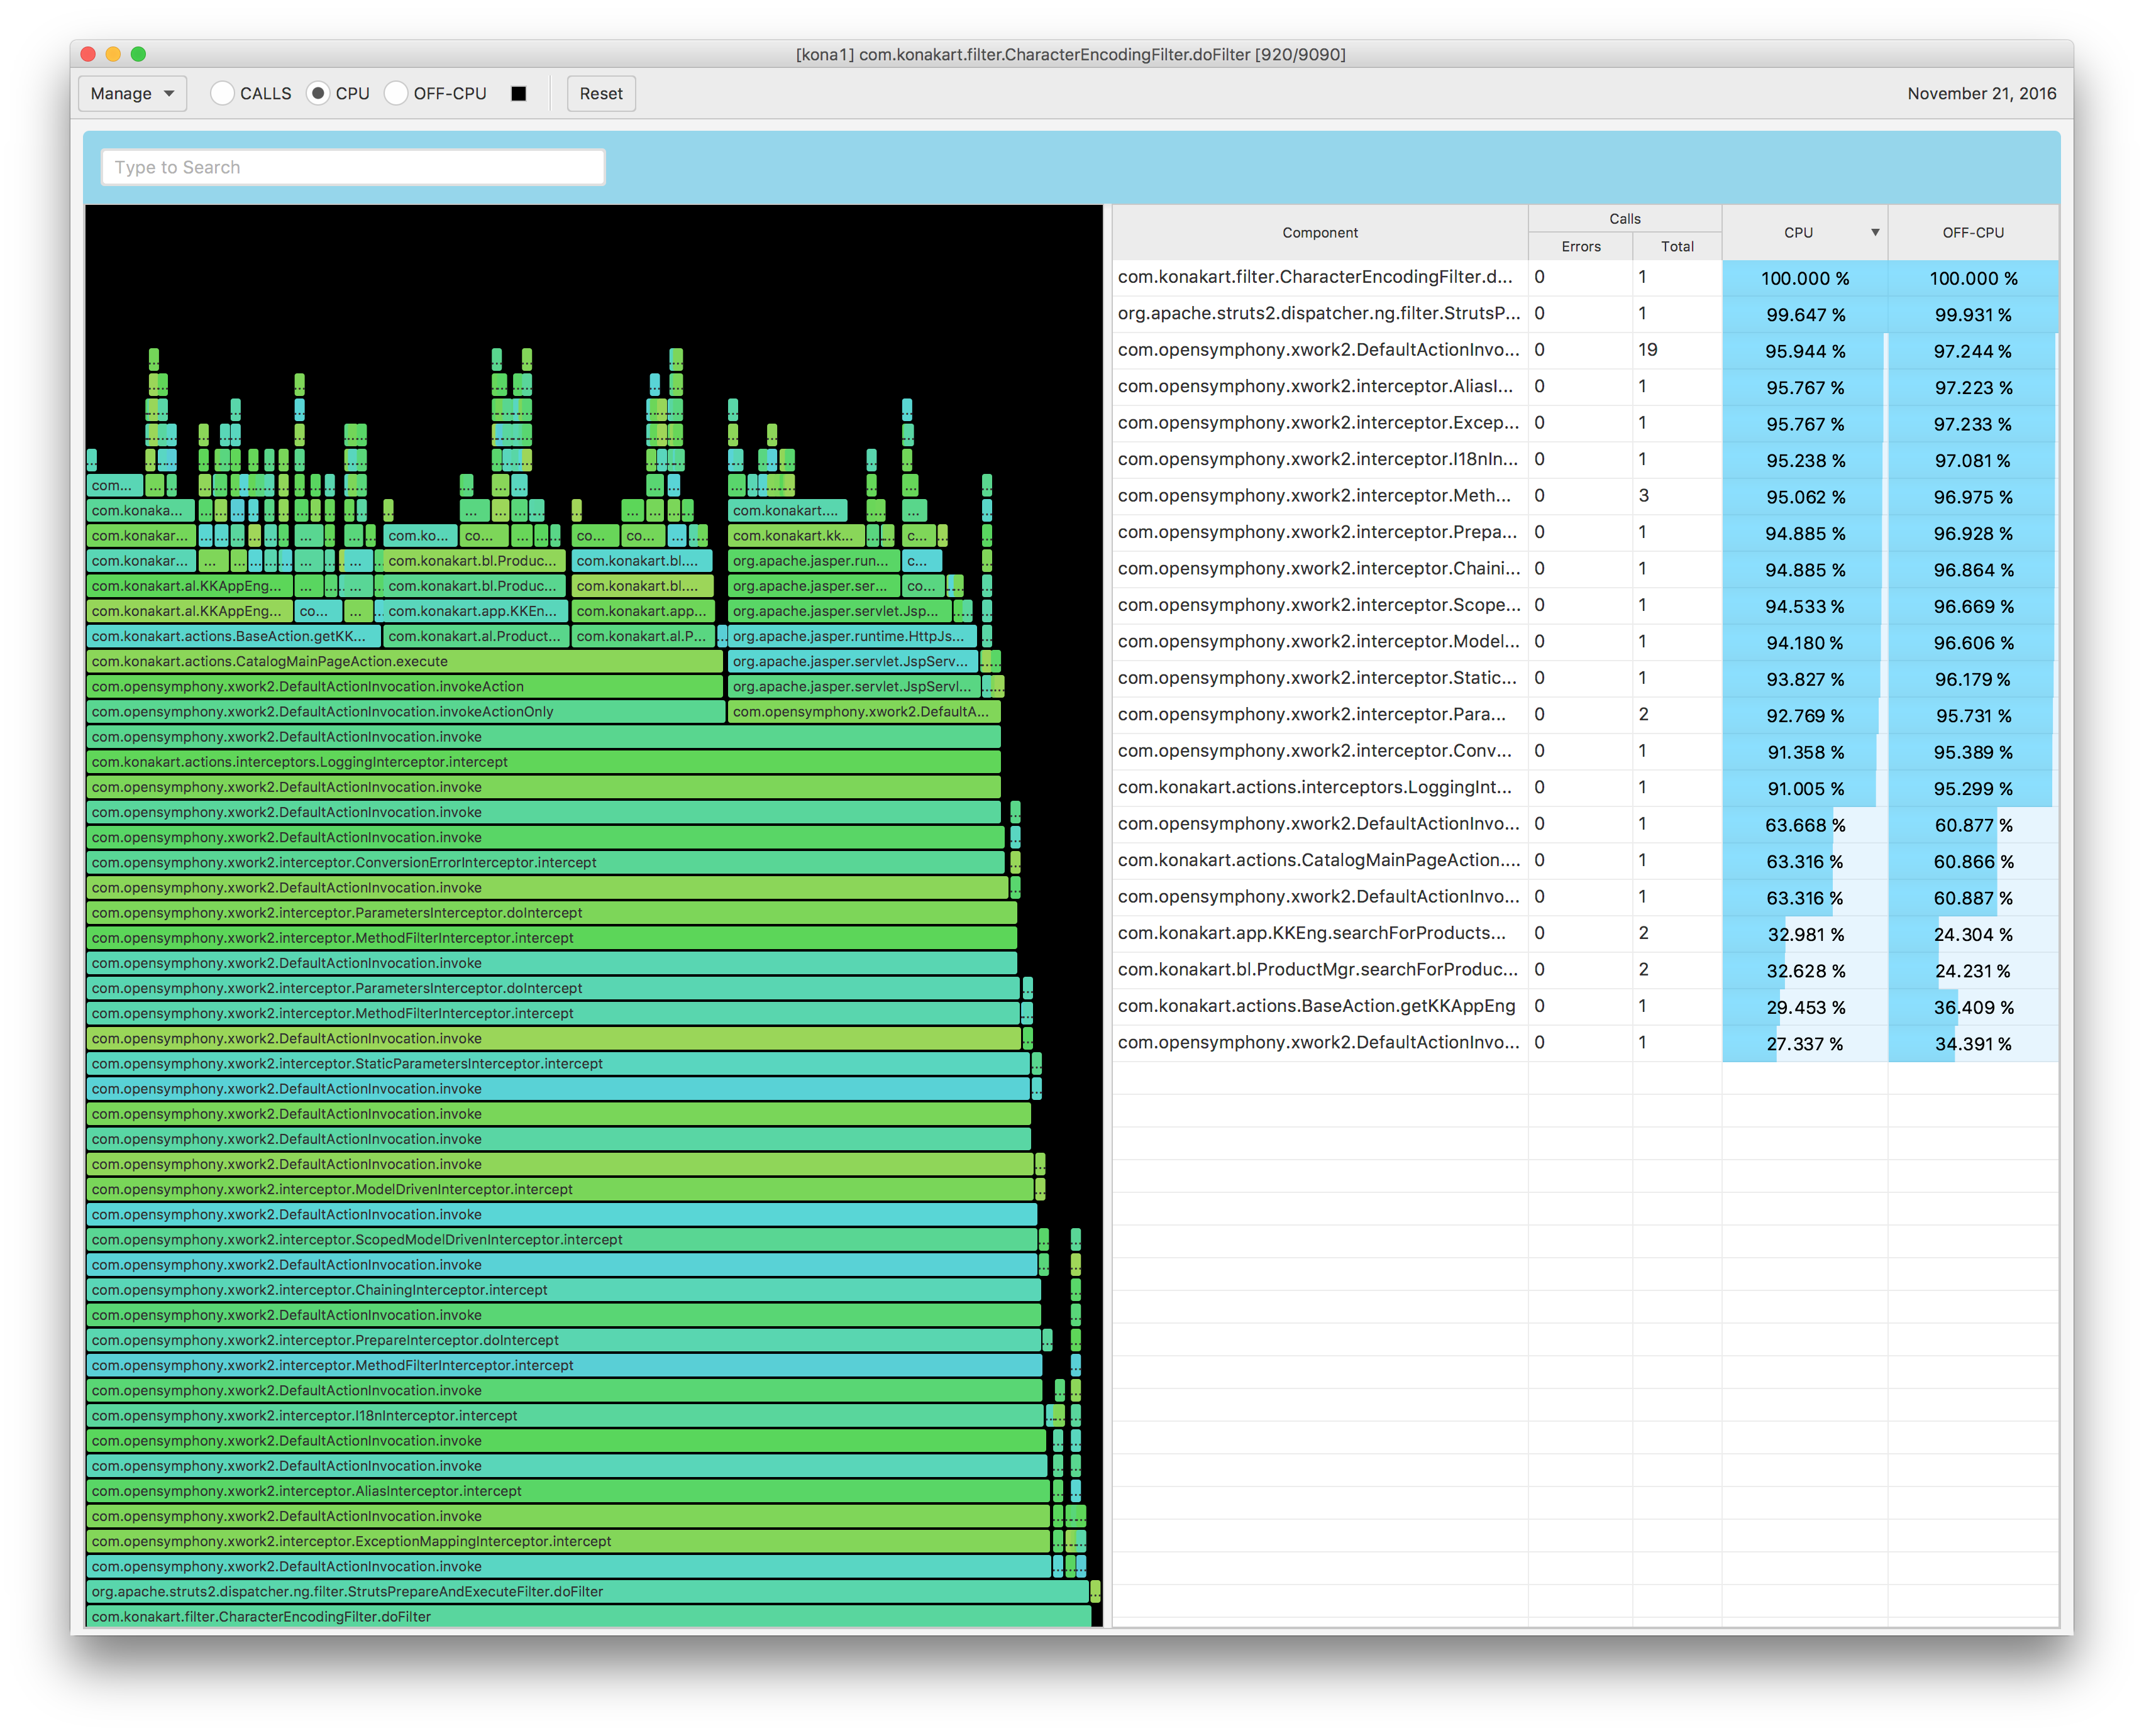Click the BaseAction.getKK... flame bar
Viewport: 2144px width, 1736px height.
point(233,636)
